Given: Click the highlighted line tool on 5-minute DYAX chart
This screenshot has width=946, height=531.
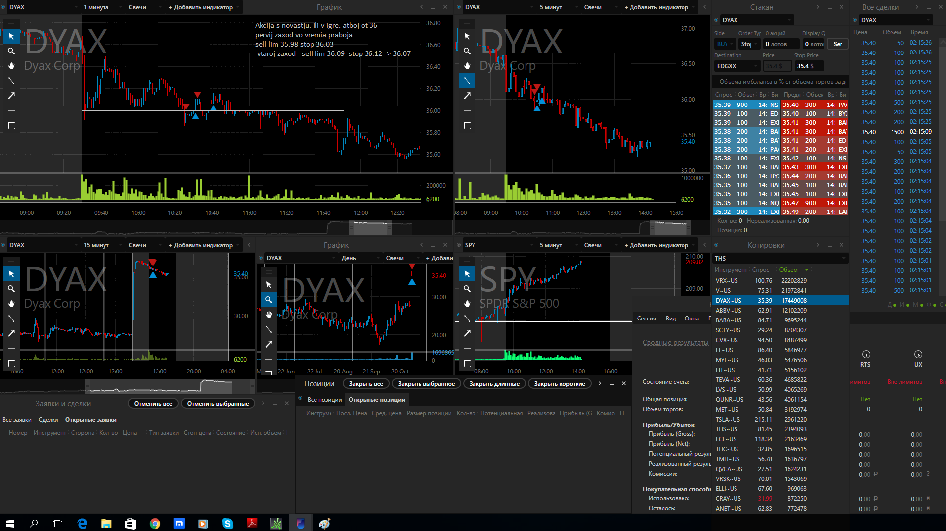Looking at the screenshot, I should 467,81.
